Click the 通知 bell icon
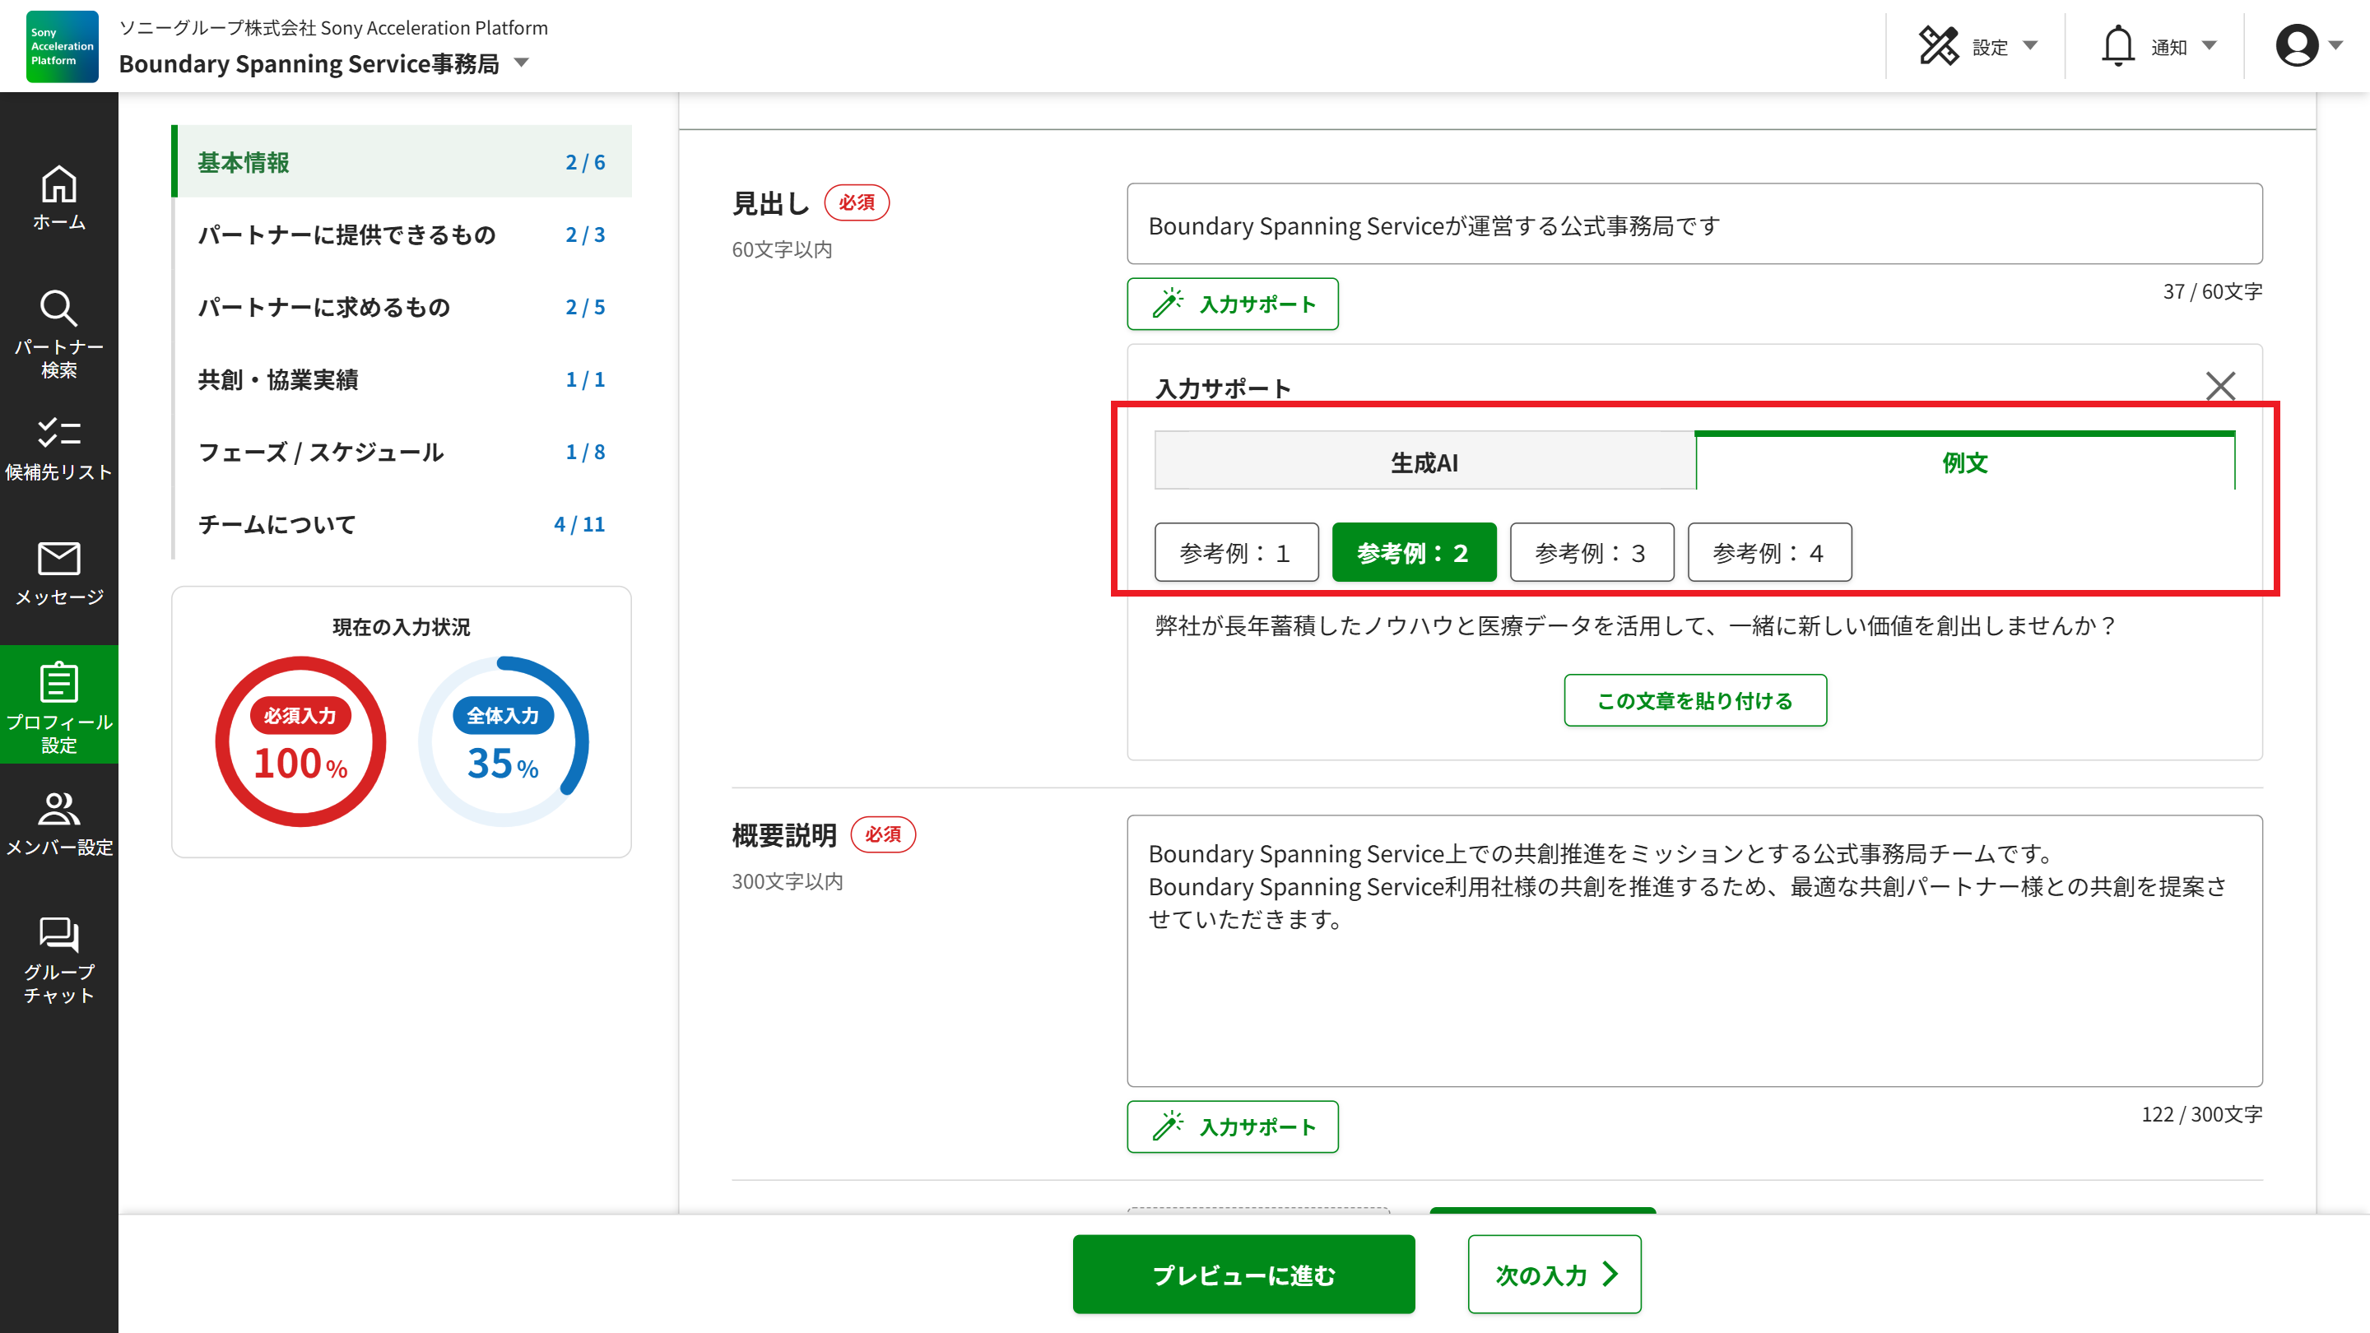 2118,46
